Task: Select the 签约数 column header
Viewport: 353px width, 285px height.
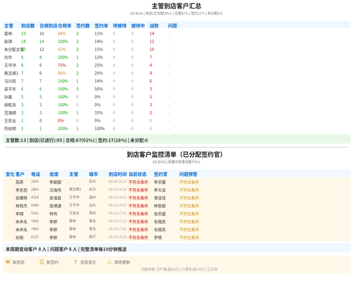Action: pos(83,25)
